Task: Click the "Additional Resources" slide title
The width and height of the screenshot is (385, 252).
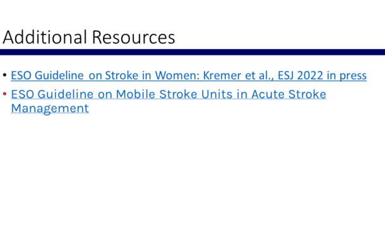Action: 89,37
